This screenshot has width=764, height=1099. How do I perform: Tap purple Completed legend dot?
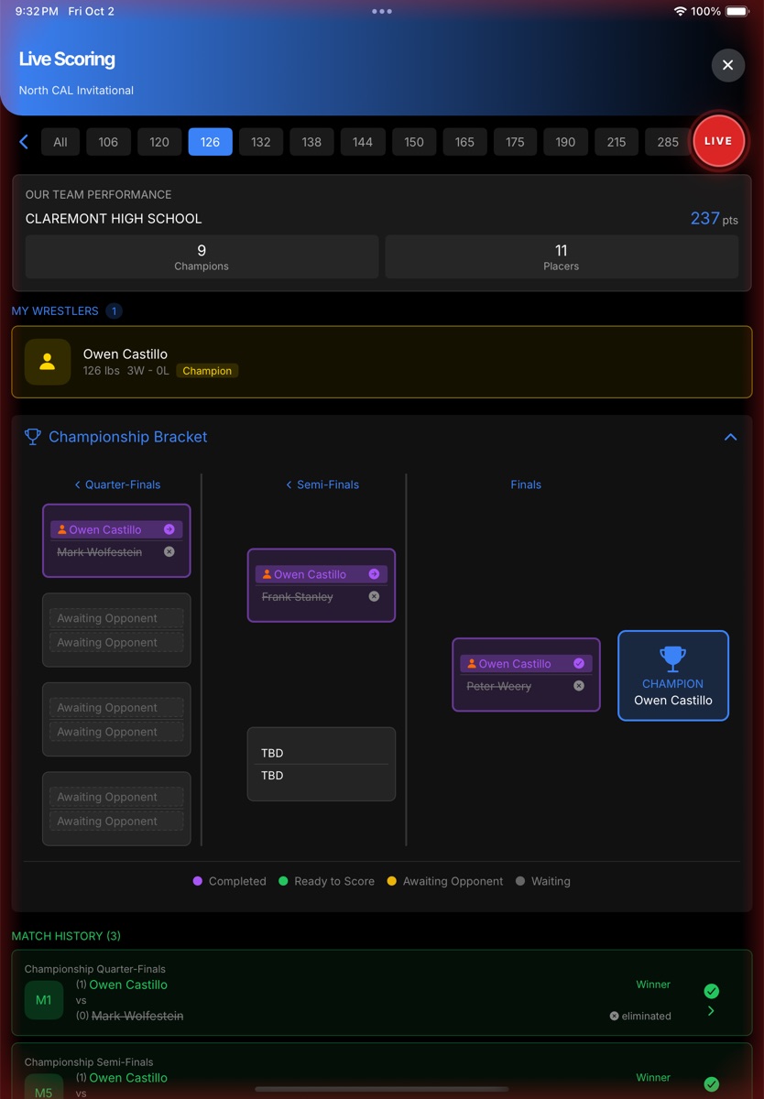pos(198,881)
